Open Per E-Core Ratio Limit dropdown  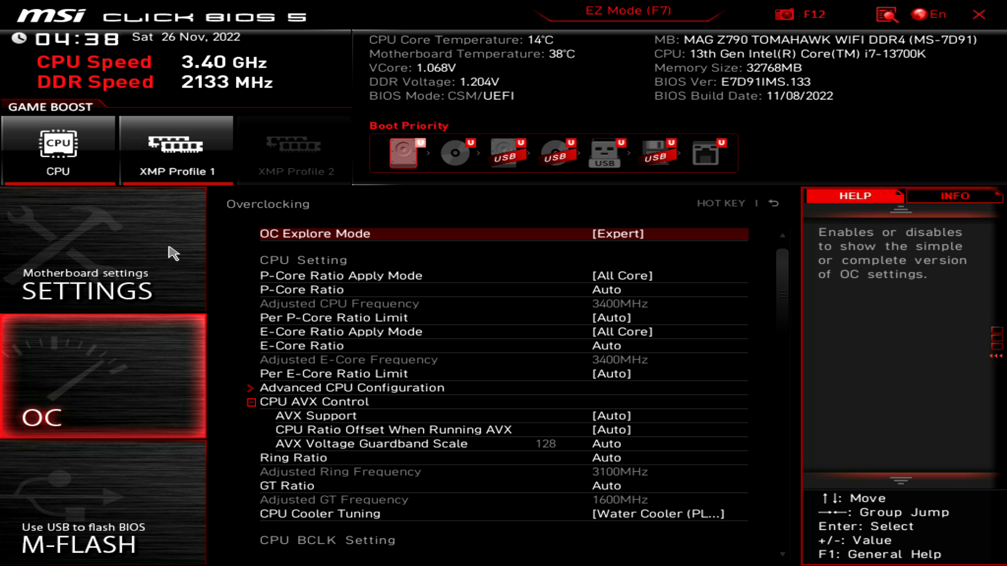click(504, 374)
